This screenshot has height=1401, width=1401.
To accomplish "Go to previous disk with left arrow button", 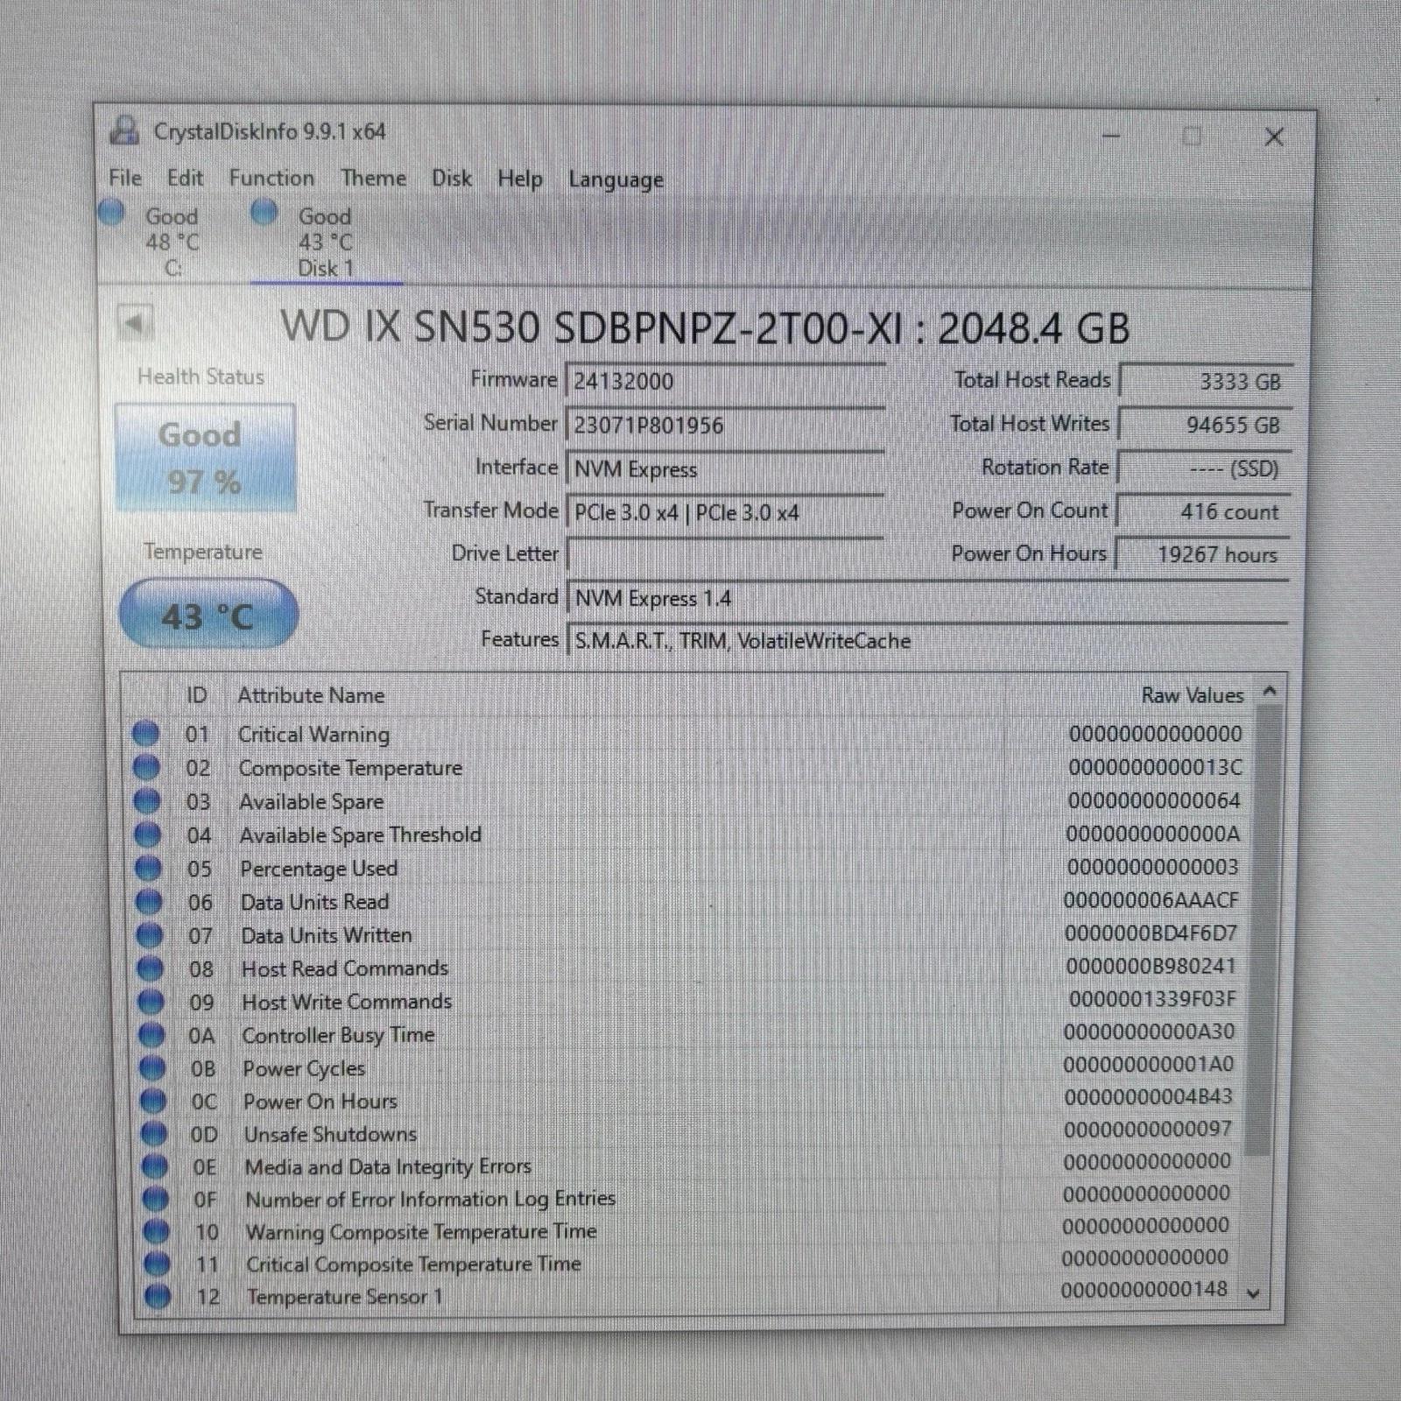I will tap(135, 323).
